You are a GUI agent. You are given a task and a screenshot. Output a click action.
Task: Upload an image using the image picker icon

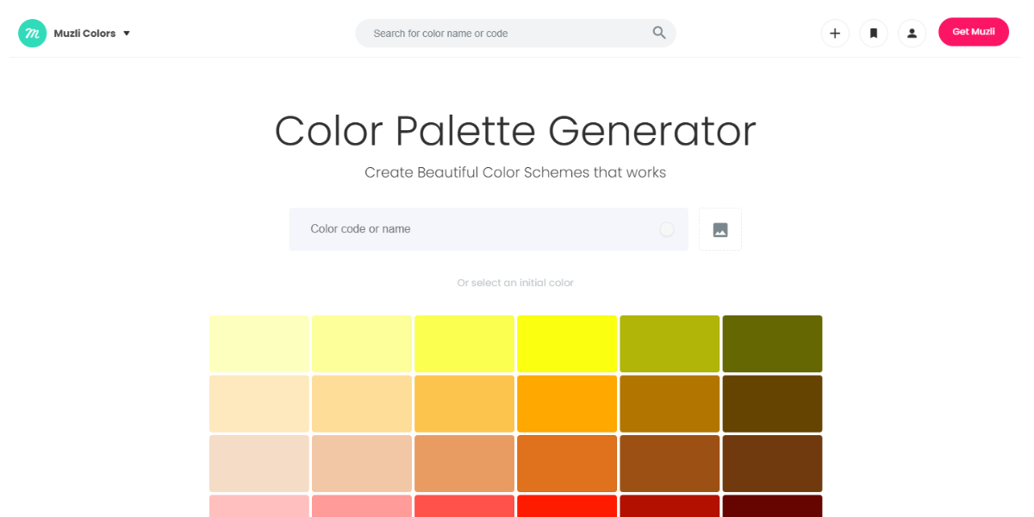(x=720, y=228)
